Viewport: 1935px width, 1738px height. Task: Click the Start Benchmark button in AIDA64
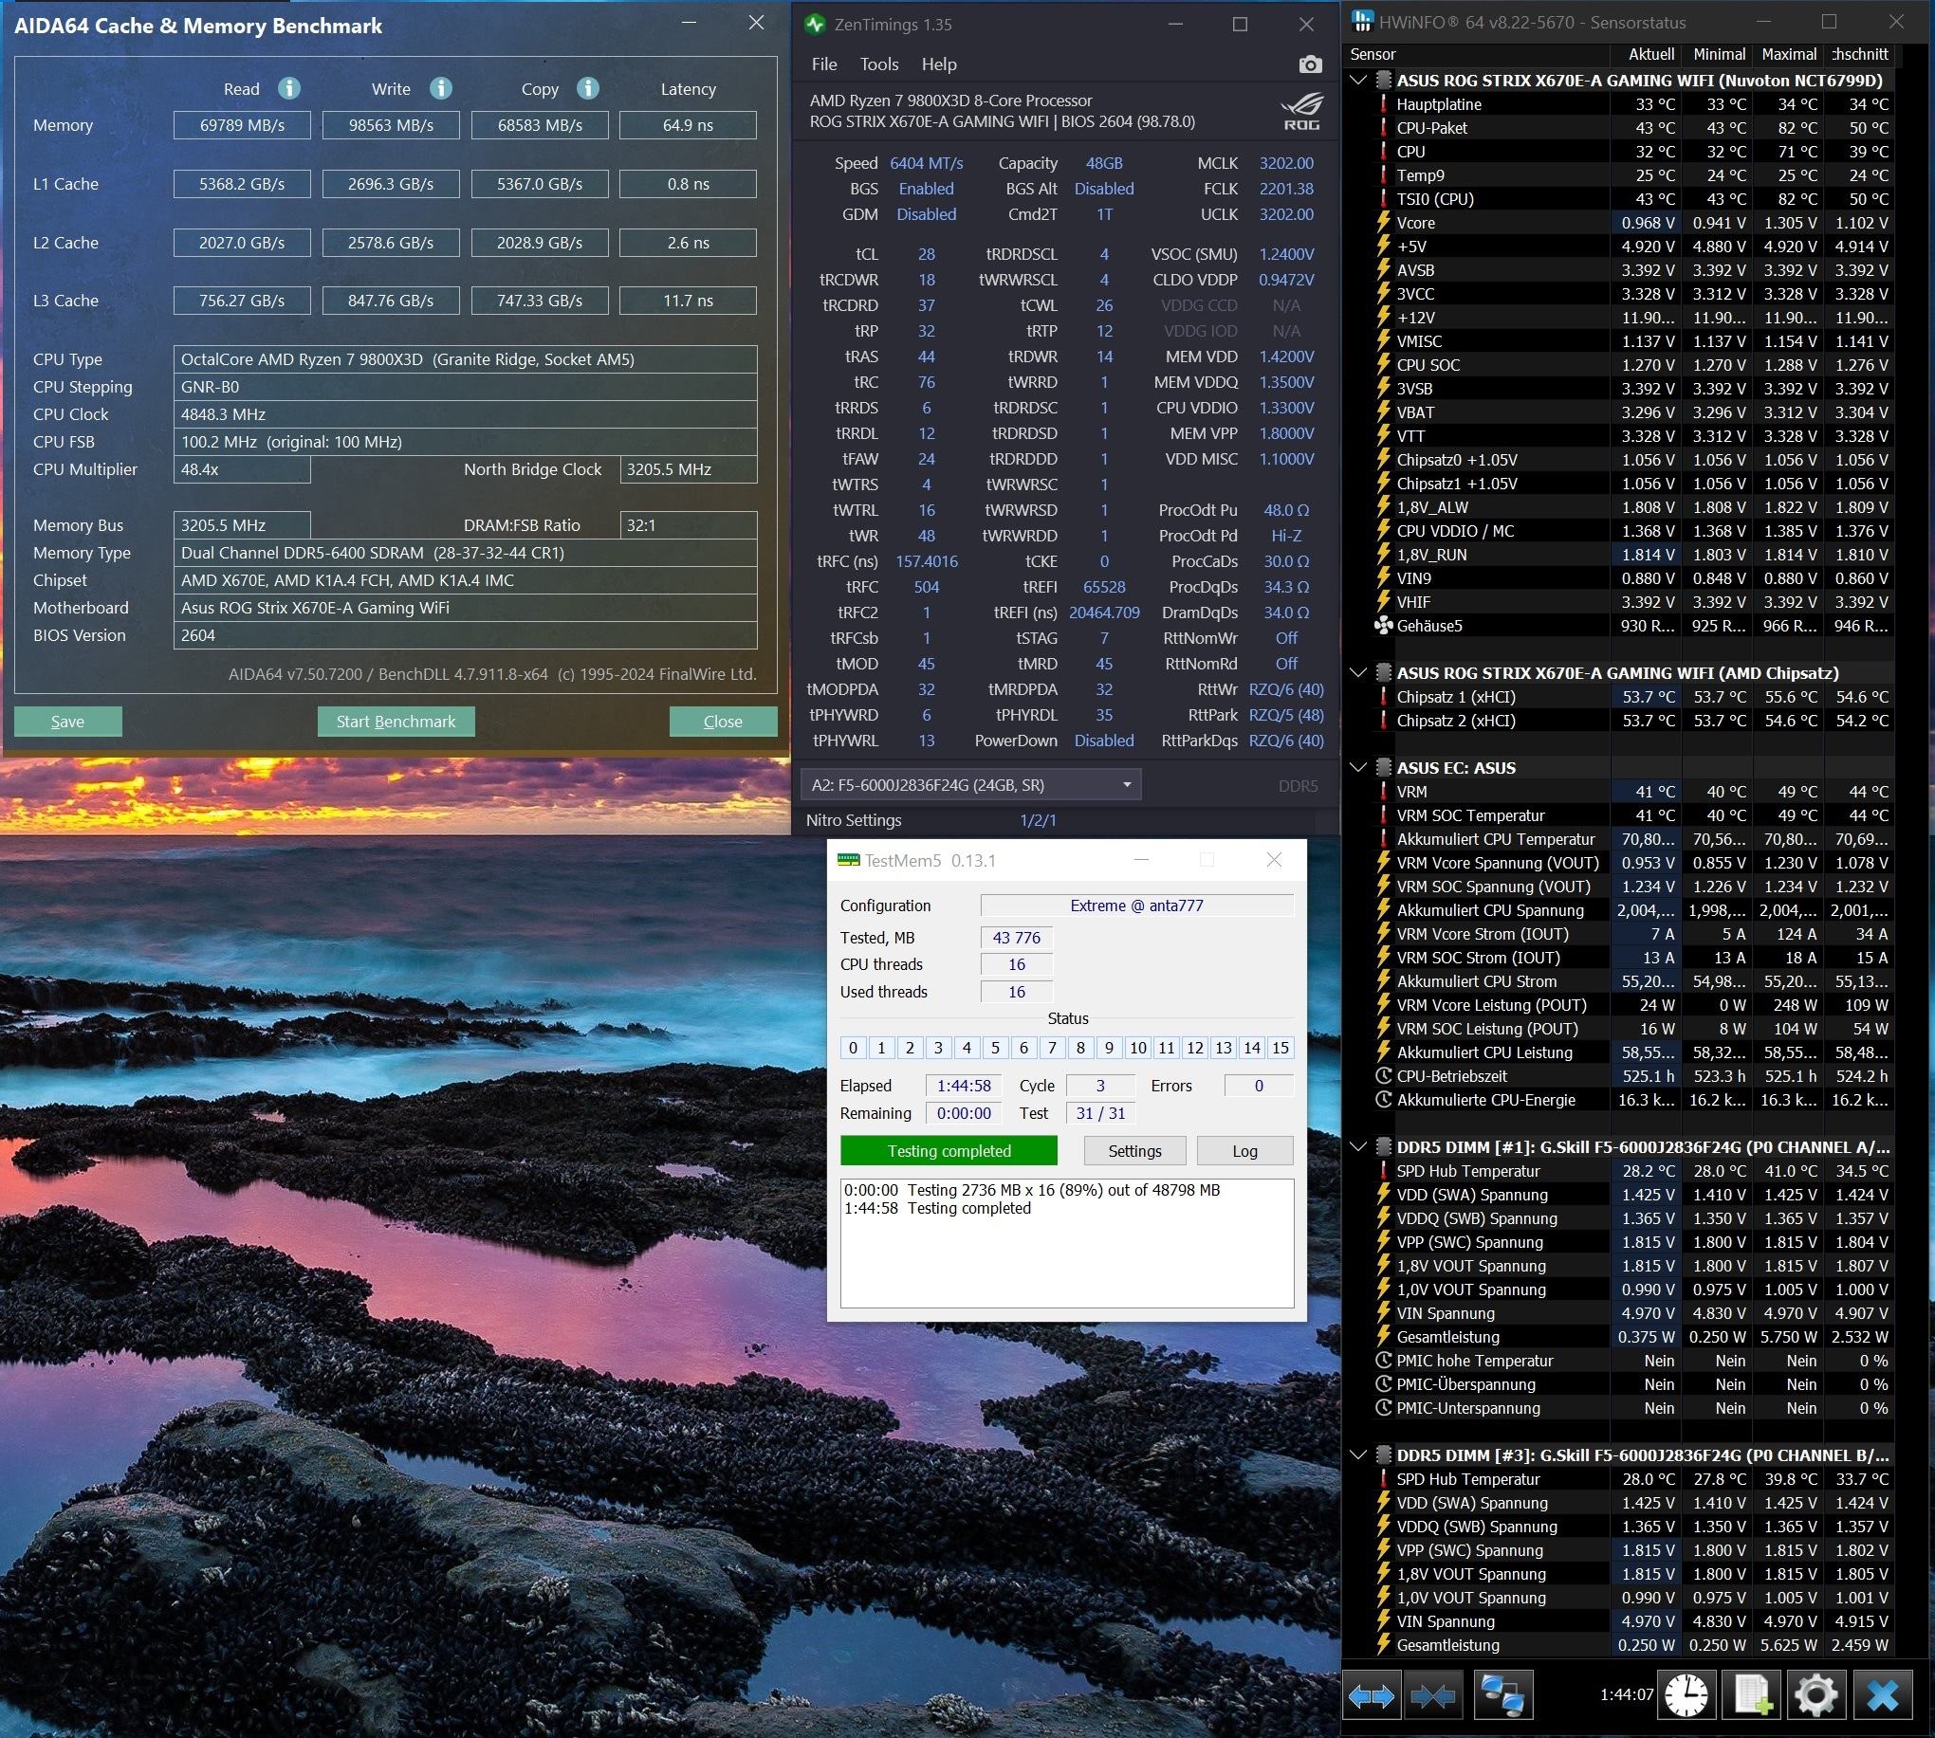pos(396,722)
